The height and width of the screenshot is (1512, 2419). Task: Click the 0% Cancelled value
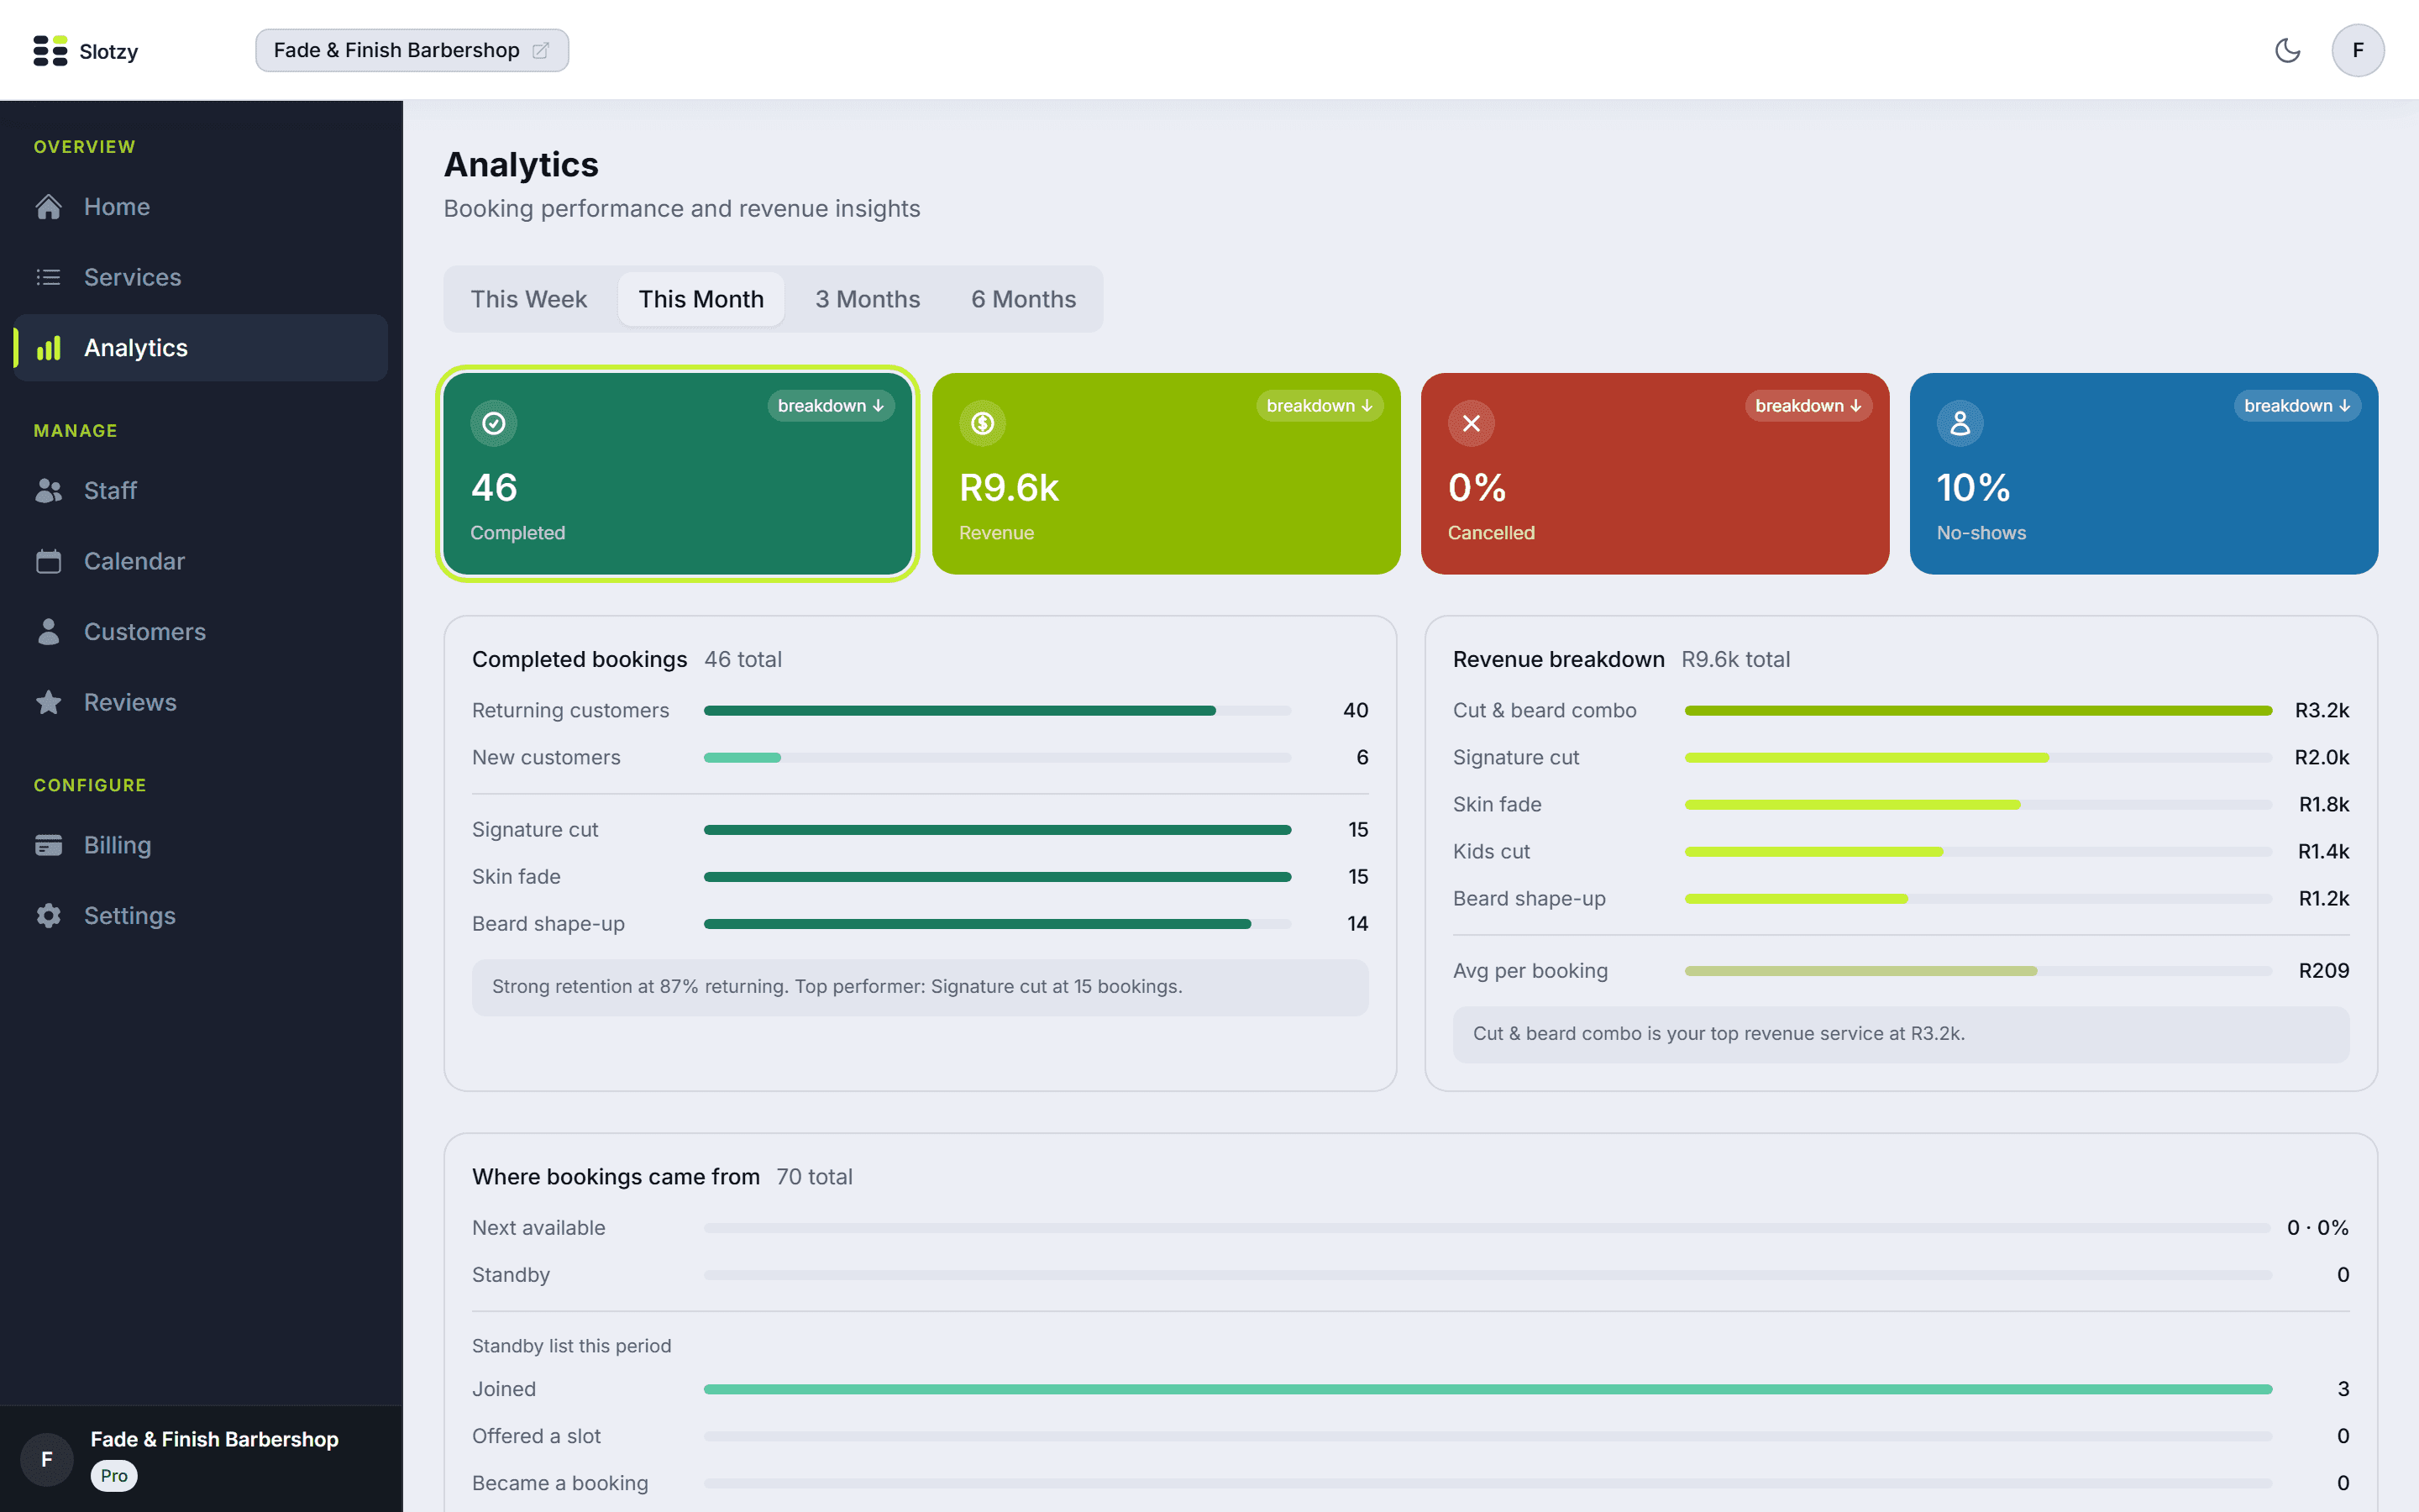(x=1477, y=488)
